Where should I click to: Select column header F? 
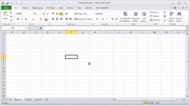click(x=71, y=32)
